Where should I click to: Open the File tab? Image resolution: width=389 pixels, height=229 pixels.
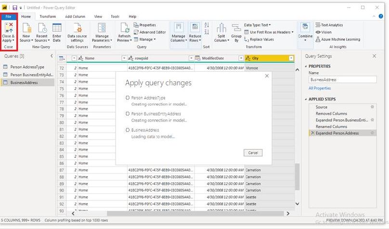(x=9, y=17)
